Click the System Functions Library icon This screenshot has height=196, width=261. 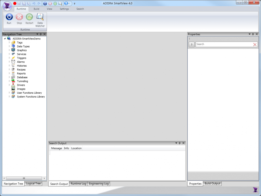coord(13,96)
